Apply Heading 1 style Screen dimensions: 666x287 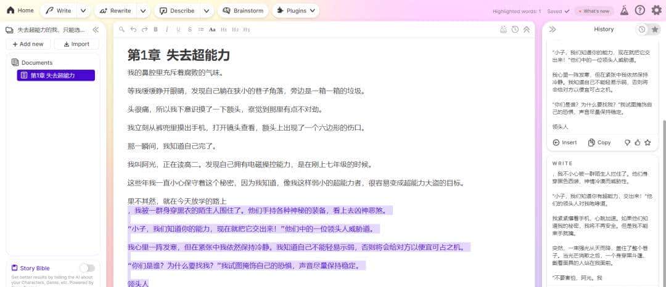224,29
